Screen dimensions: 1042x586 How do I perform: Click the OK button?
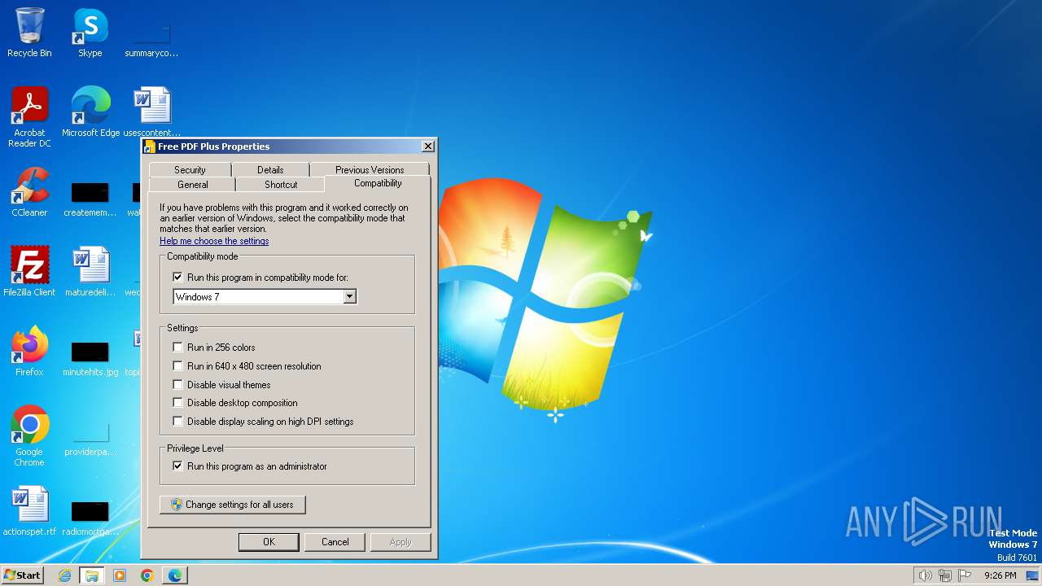269,542
